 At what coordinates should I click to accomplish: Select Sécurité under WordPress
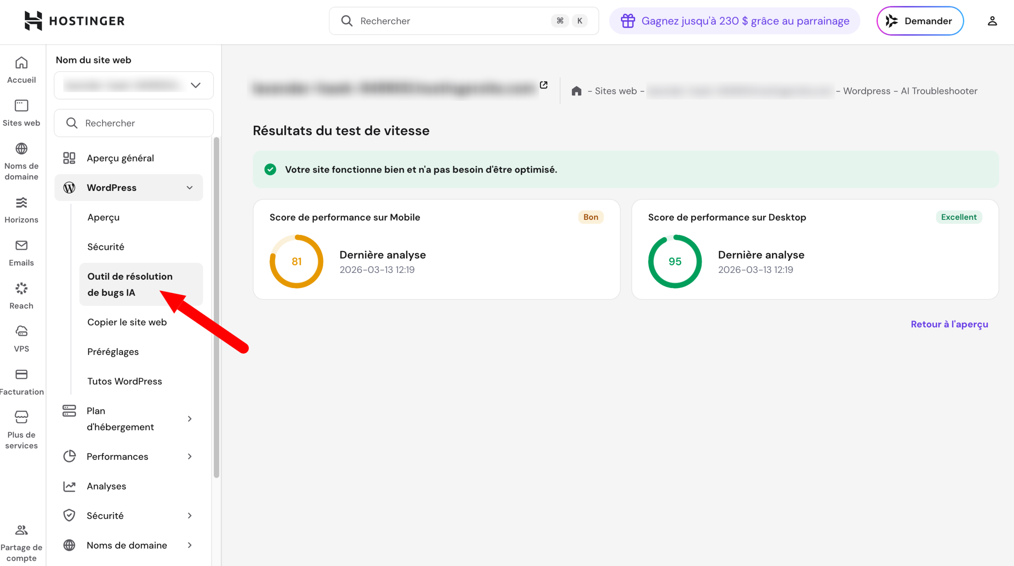pos(106,247)
